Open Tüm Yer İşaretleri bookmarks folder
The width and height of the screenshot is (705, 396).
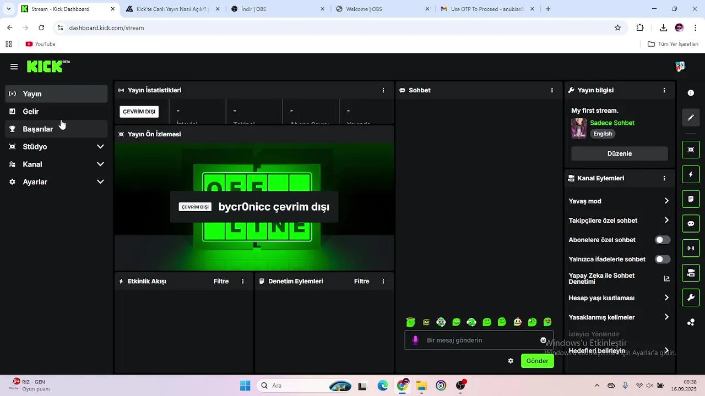(x=673, y=44)
